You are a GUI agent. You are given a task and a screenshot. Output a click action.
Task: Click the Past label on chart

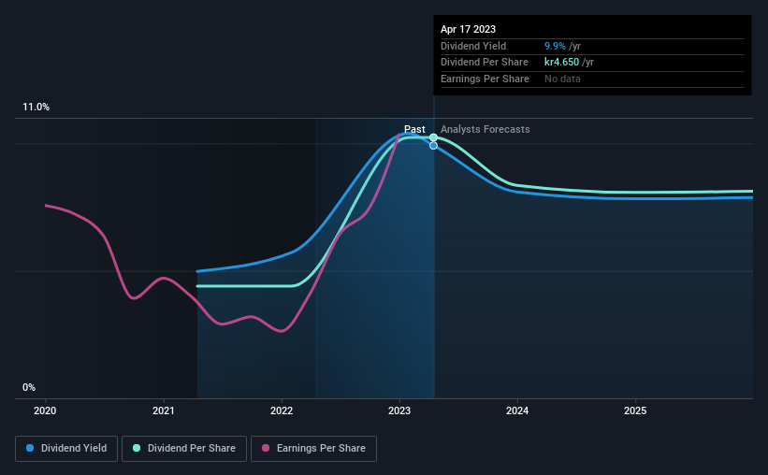[x=414, y=129]
